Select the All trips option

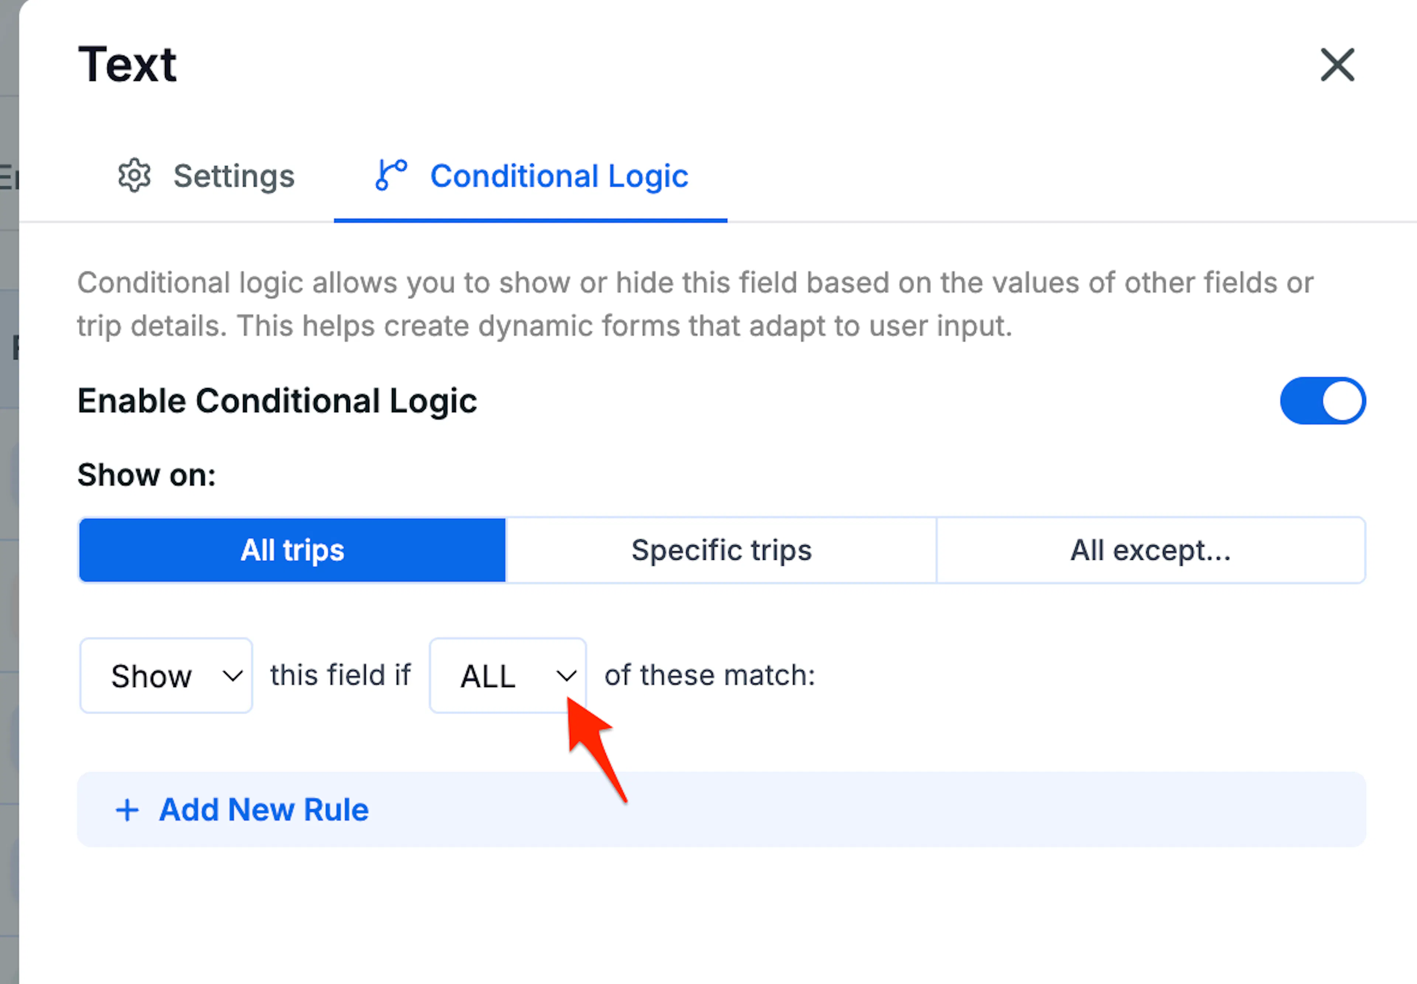pos(292,550)
